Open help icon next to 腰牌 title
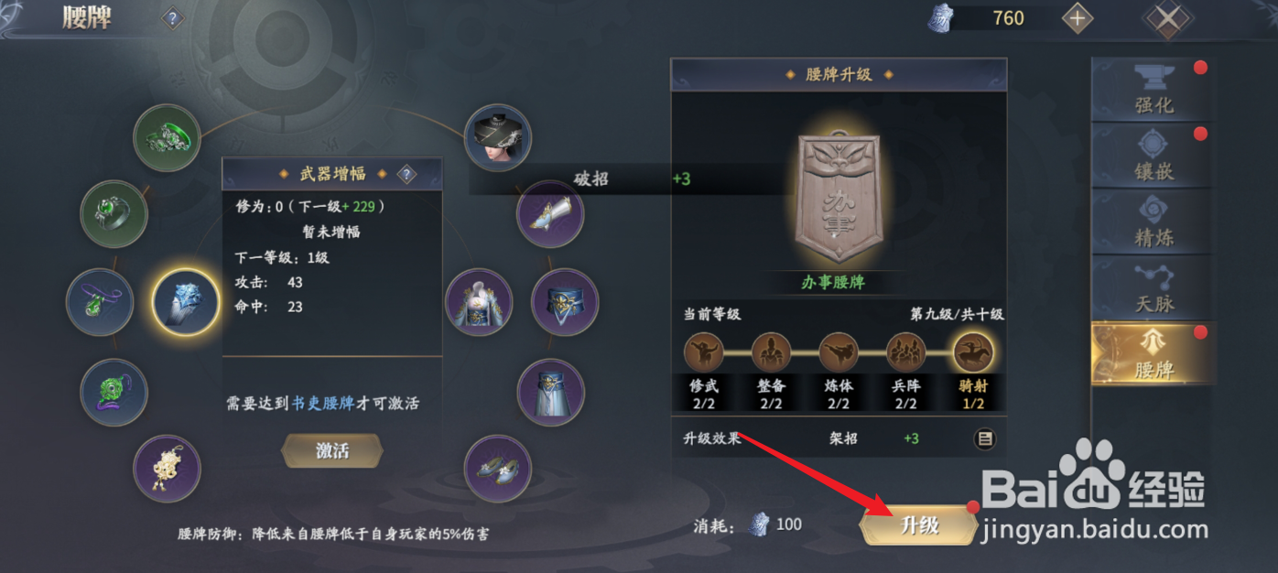 coord(172,17)
